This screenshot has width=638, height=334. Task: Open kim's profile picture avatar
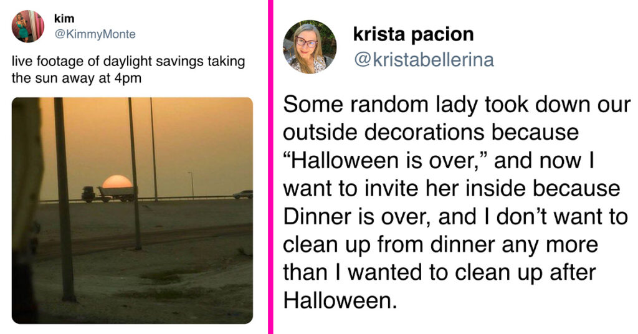(x=27, y=26)
